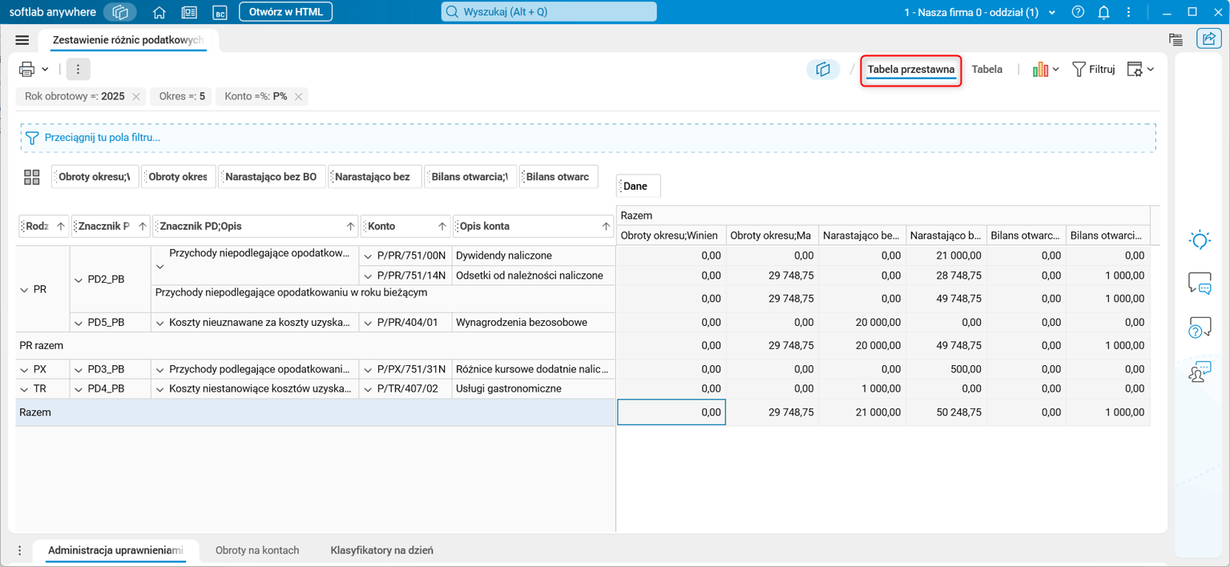Screen dimensions: 1230x567
Task: Click the share icon at top right
Action: [x=1208, y=38]
